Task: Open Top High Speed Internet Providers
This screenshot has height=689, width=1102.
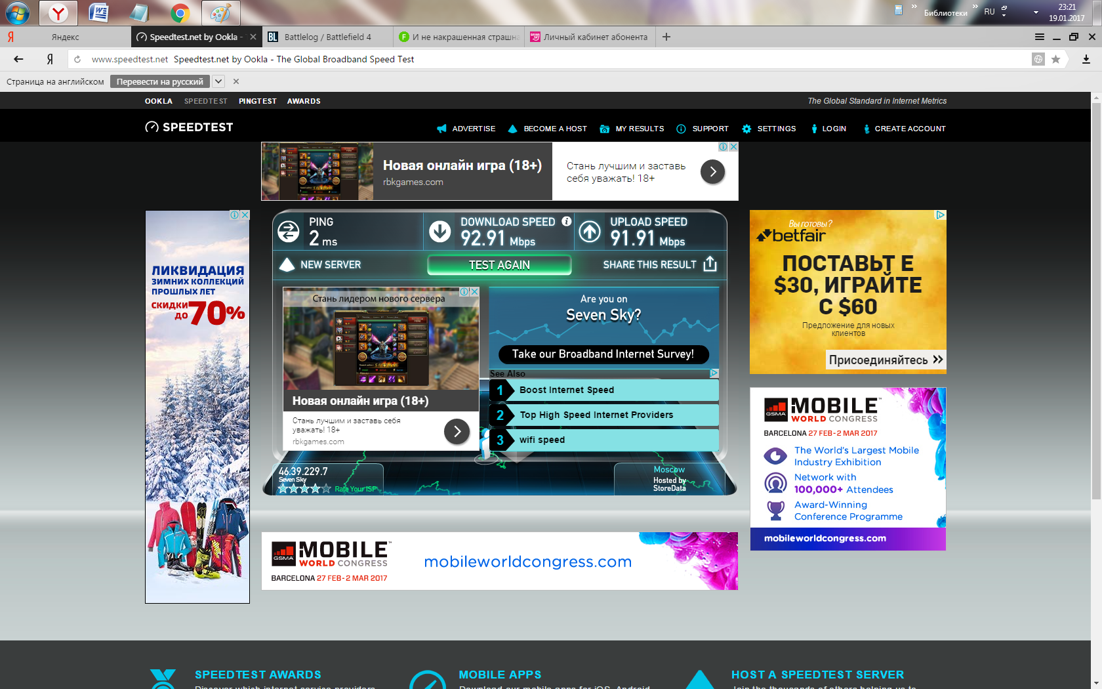Action: 603,415
